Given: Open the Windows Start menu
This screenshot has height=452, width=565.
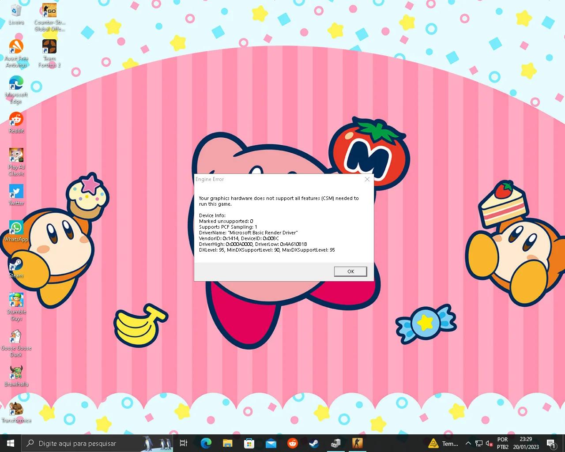Looking at the screenshot, I should [11, 443].
